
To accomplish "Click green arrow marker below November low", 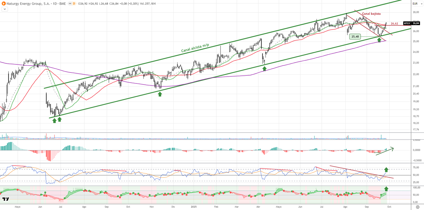I will tap(160, 94).
